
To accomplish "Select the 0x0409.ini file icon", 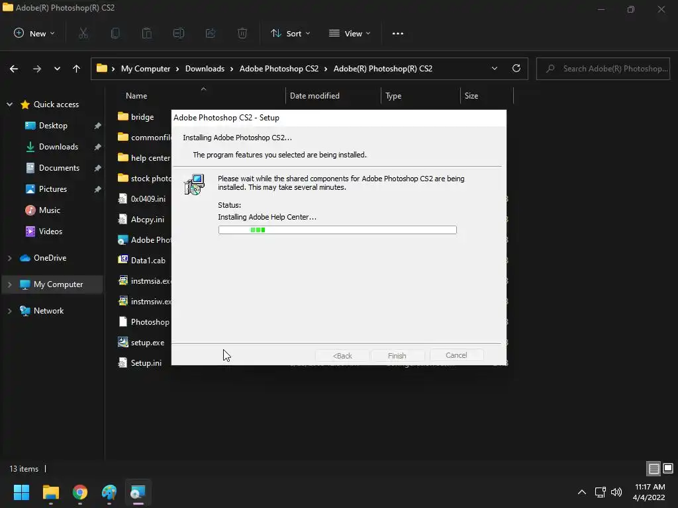I will click(123, 198).
